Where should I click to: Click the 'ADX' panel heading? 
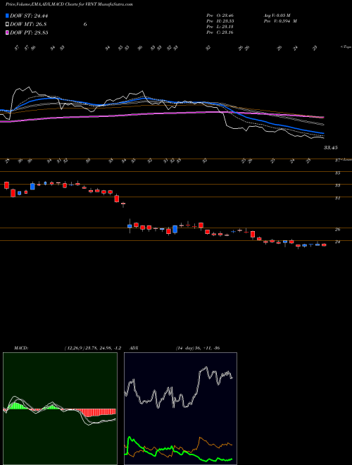(134, 348)
